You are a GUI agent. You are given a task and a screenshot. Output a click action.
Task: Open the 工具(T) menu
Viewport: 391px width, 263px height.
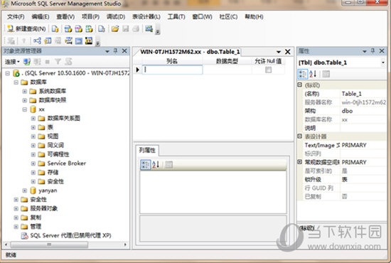coord(176,16)
